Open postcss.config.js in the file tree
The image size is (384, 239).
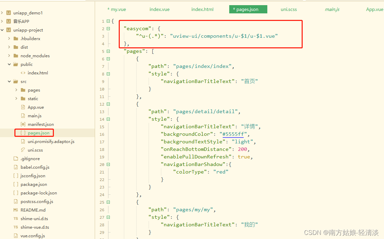(37, 201)
